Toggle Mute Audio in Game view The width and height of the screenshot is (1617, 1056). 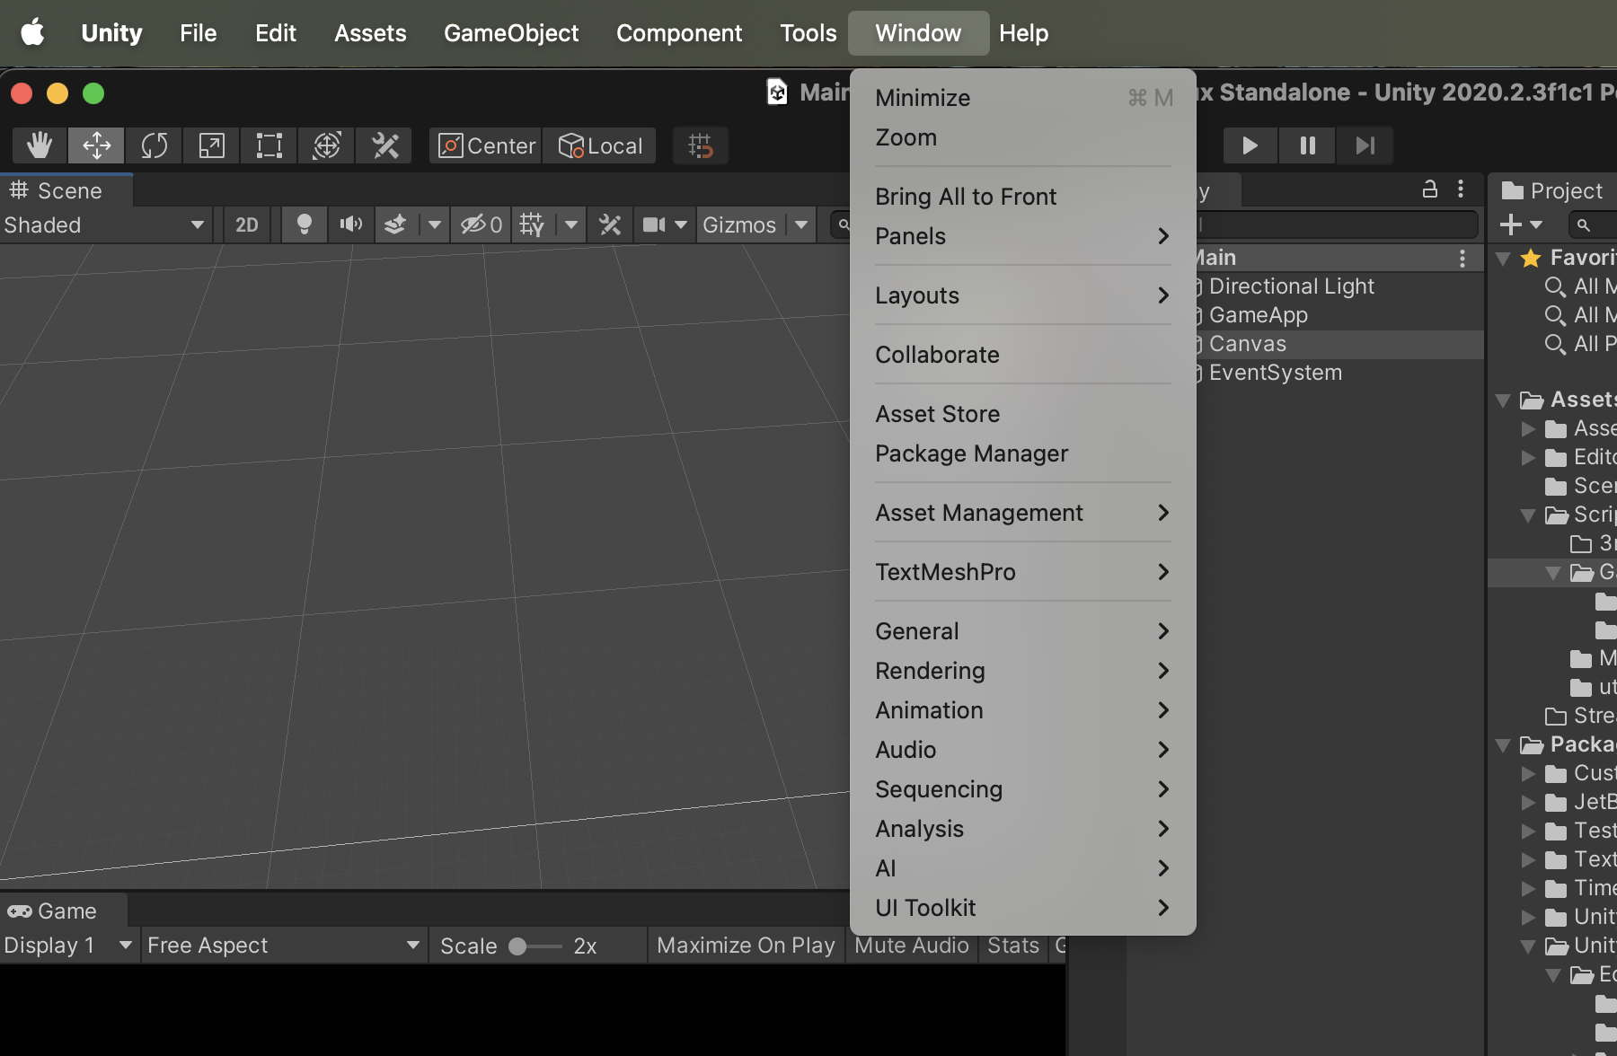912,946
